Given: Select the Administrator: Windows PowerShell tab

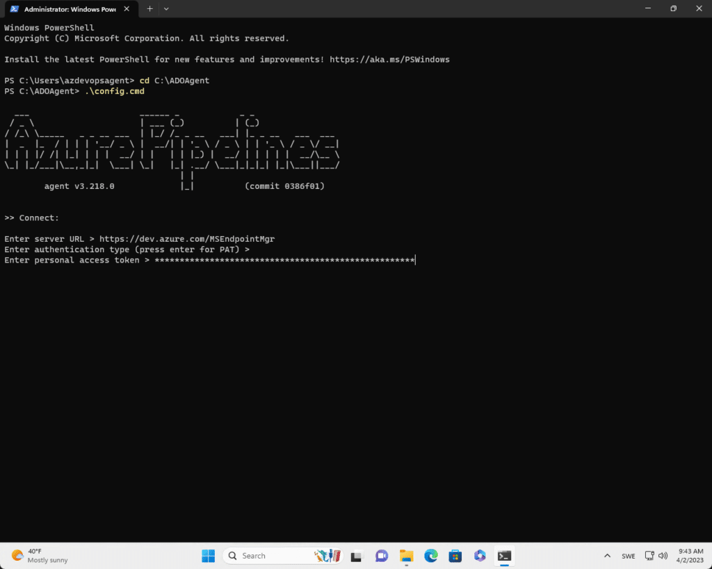Looking at the screenshot, I should 70,9.
